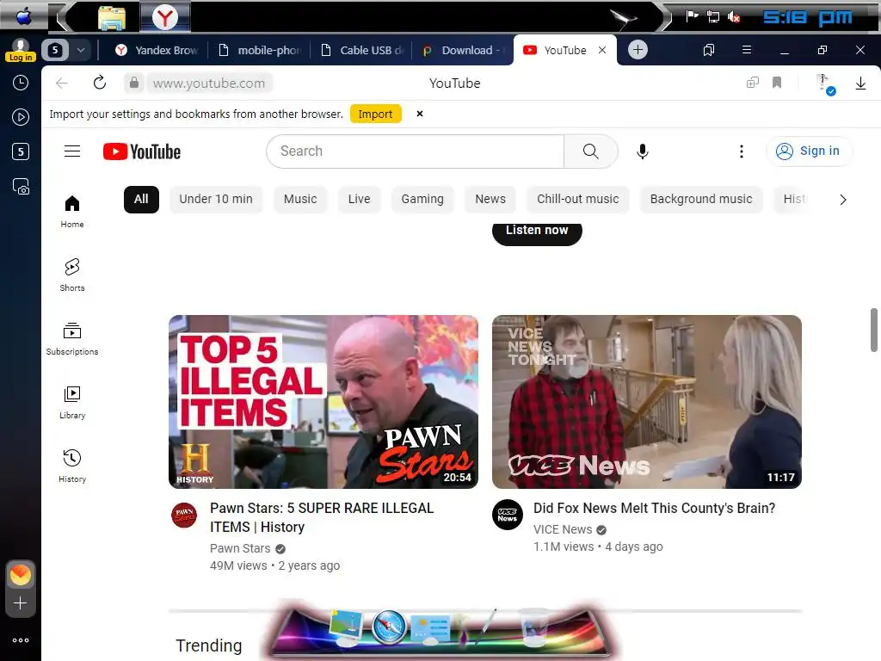Open the protect status icon with checkmark
Screen dimensions: 881x661
pos(825,83)
